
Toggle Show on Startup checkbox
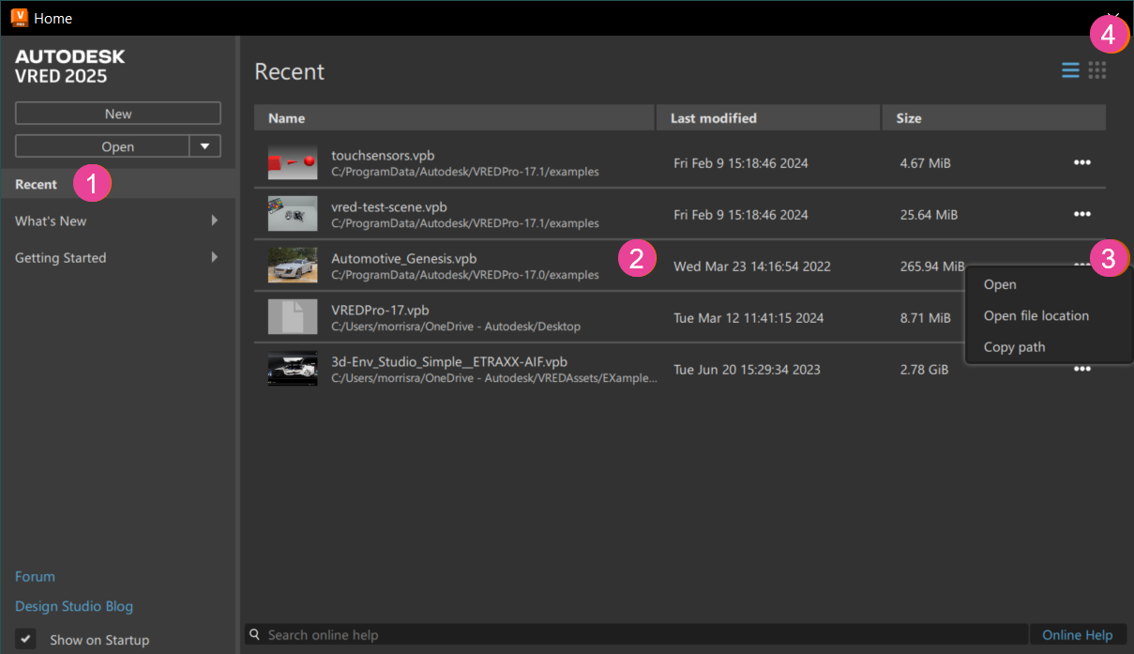pyautogui.click(x=26, y=639)
